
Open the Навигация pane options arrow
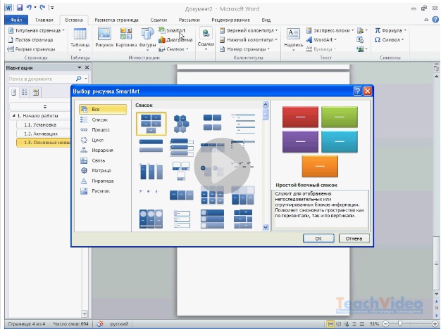coord(80,67)
